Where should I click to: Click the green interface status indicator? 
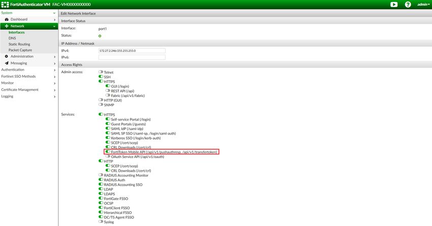pos(100,36)
